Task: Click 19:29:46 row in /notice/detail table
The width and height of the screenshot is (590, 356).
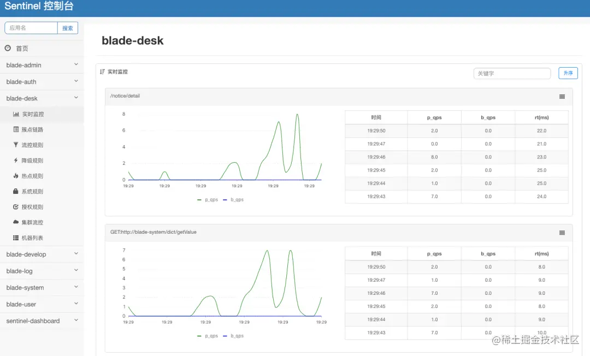Action: click(x=456, y=157)
